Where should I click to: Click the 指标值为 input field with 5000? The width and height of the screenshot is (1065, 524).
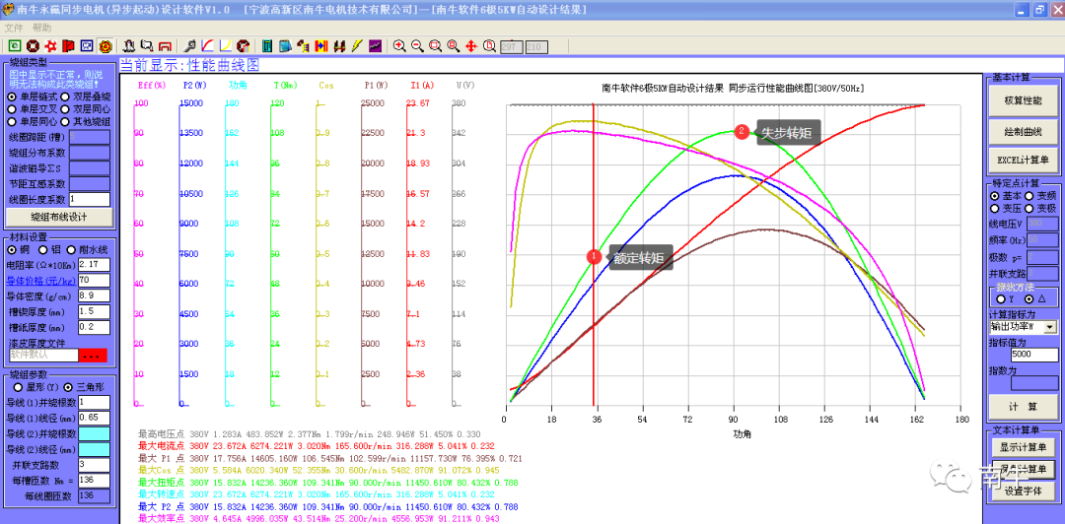click(x=1033, y=355)
